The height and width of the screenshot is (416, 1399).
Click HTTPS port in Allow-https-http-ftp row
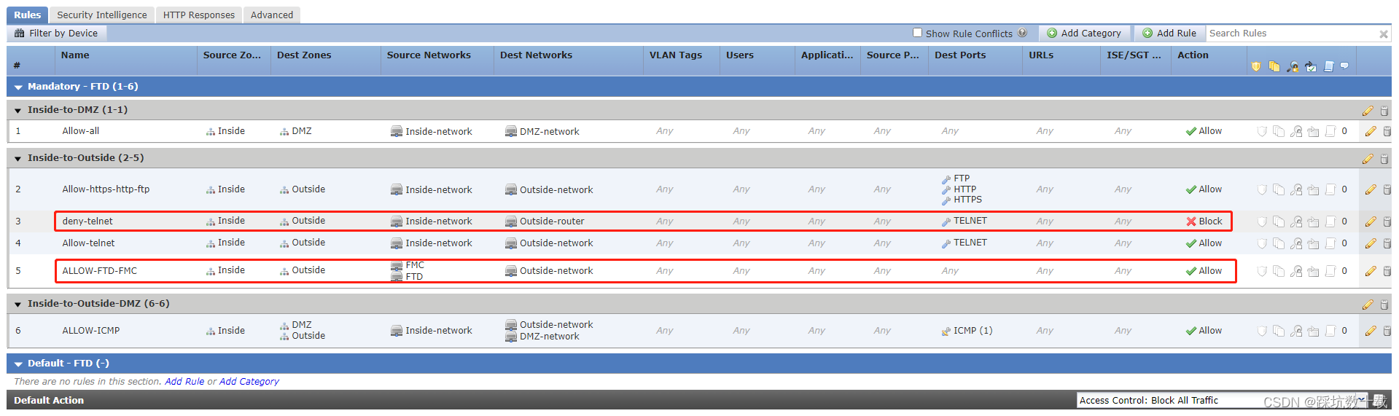967,200
